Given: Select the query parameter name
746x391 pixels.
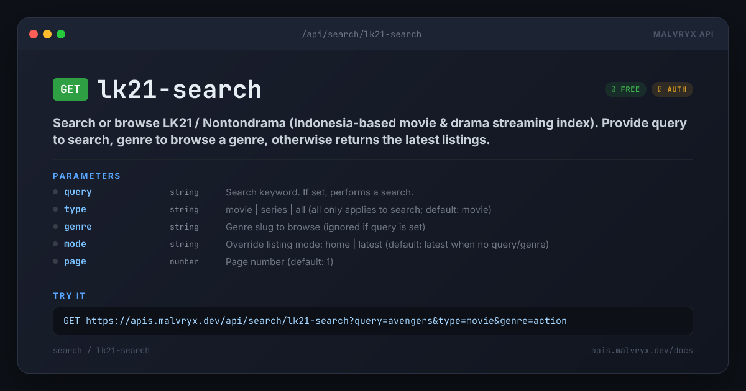Looking at the screenshot, I should [x=78, y=192].
